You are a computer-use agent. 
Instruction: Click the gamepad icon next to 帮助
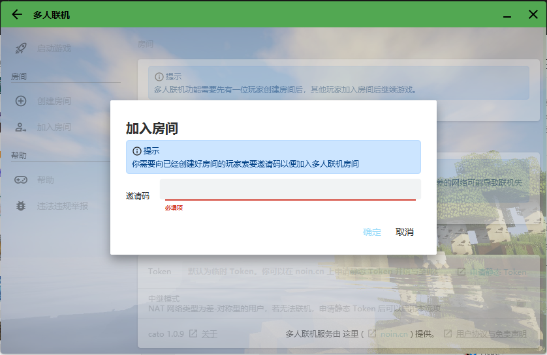point(21,180)
